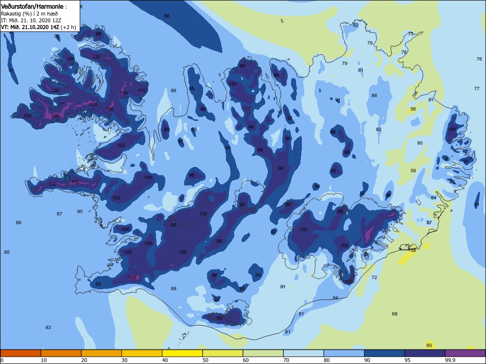Pick the light green 60–70 legend swatch

(x=263, y=353)
